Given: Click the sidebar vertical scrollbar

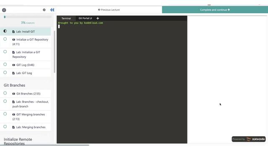Looking at the screenshot, I should (54, 52).
